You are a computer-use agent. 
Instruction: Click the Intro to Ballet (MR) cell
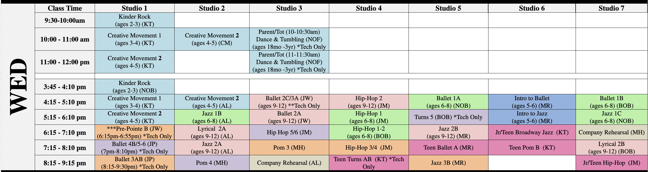click(532, 102)
